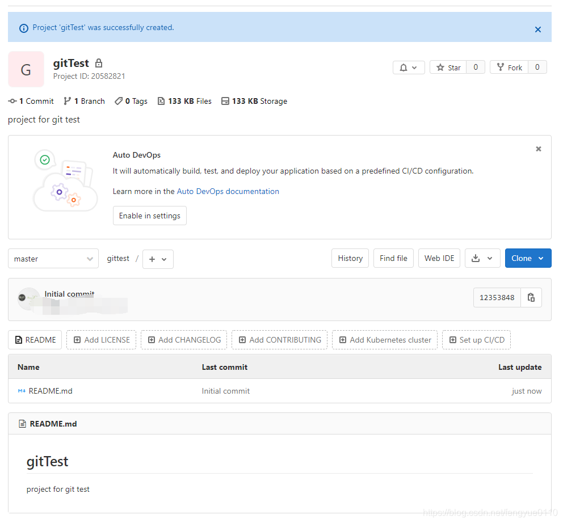Image resolution: width=563 pixels, height=523 pixels.
Task: Toggle the README badge view
Action: (x=35, y=340)
